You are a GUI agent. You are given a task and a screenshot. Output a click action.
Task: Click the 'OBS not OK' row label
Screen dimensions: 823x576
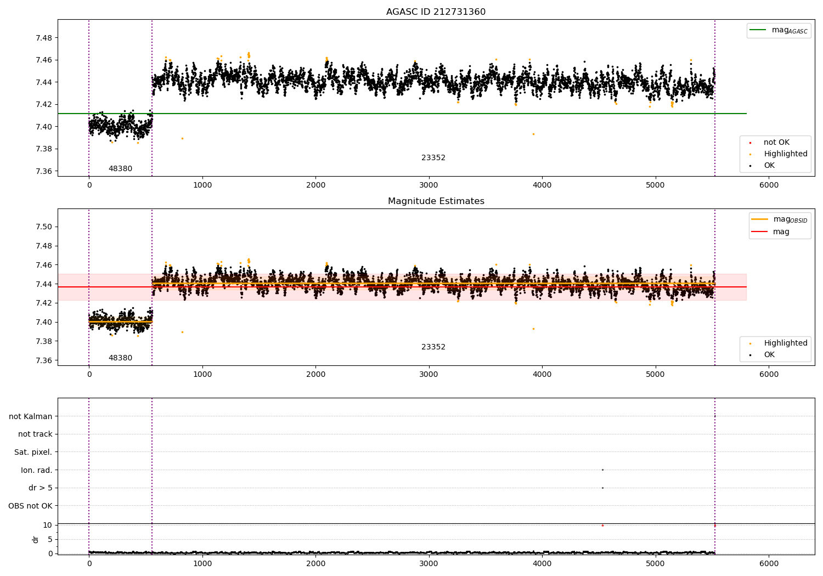[x=31, y=506]
